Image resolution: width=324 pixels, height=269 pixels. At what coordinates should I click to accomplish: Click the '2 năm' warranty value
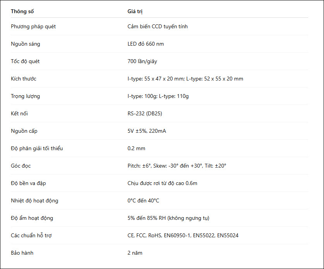pyautogui.click(x=135, y=253)
